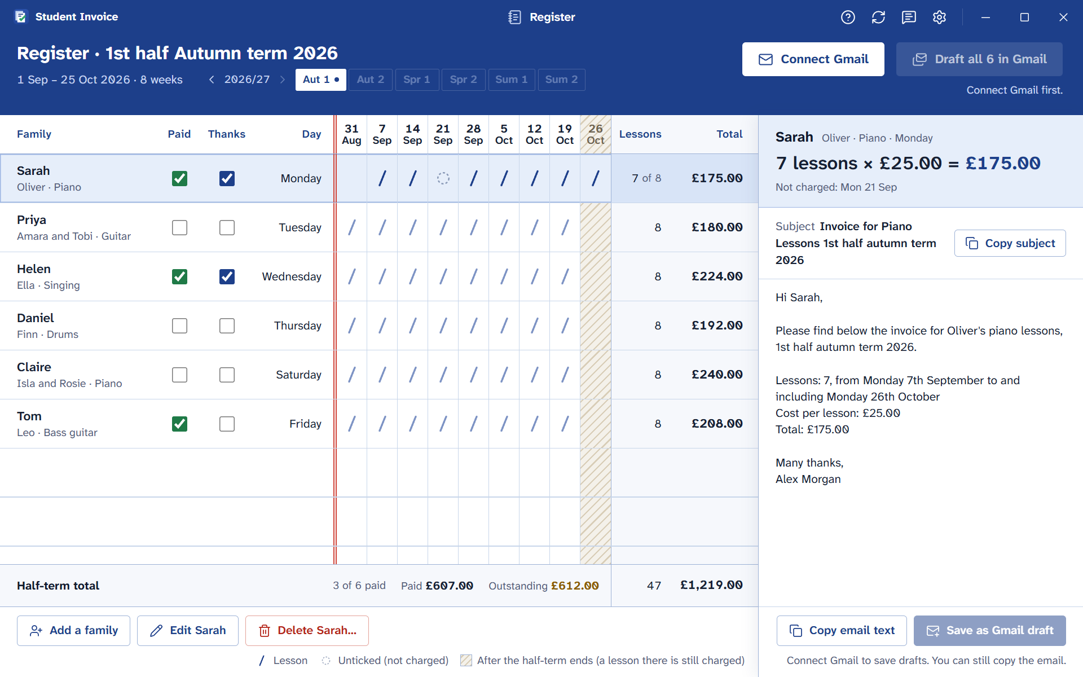The image size is (1083, 677).
Task: Click the Copy subject button
Action: [1010, 243]
